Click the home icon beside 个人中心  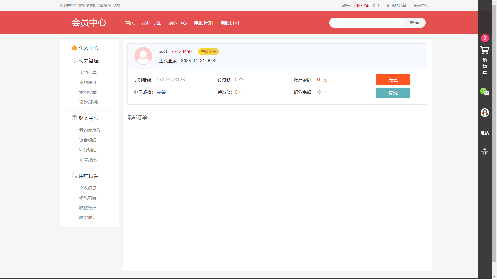tap(74, 48)
